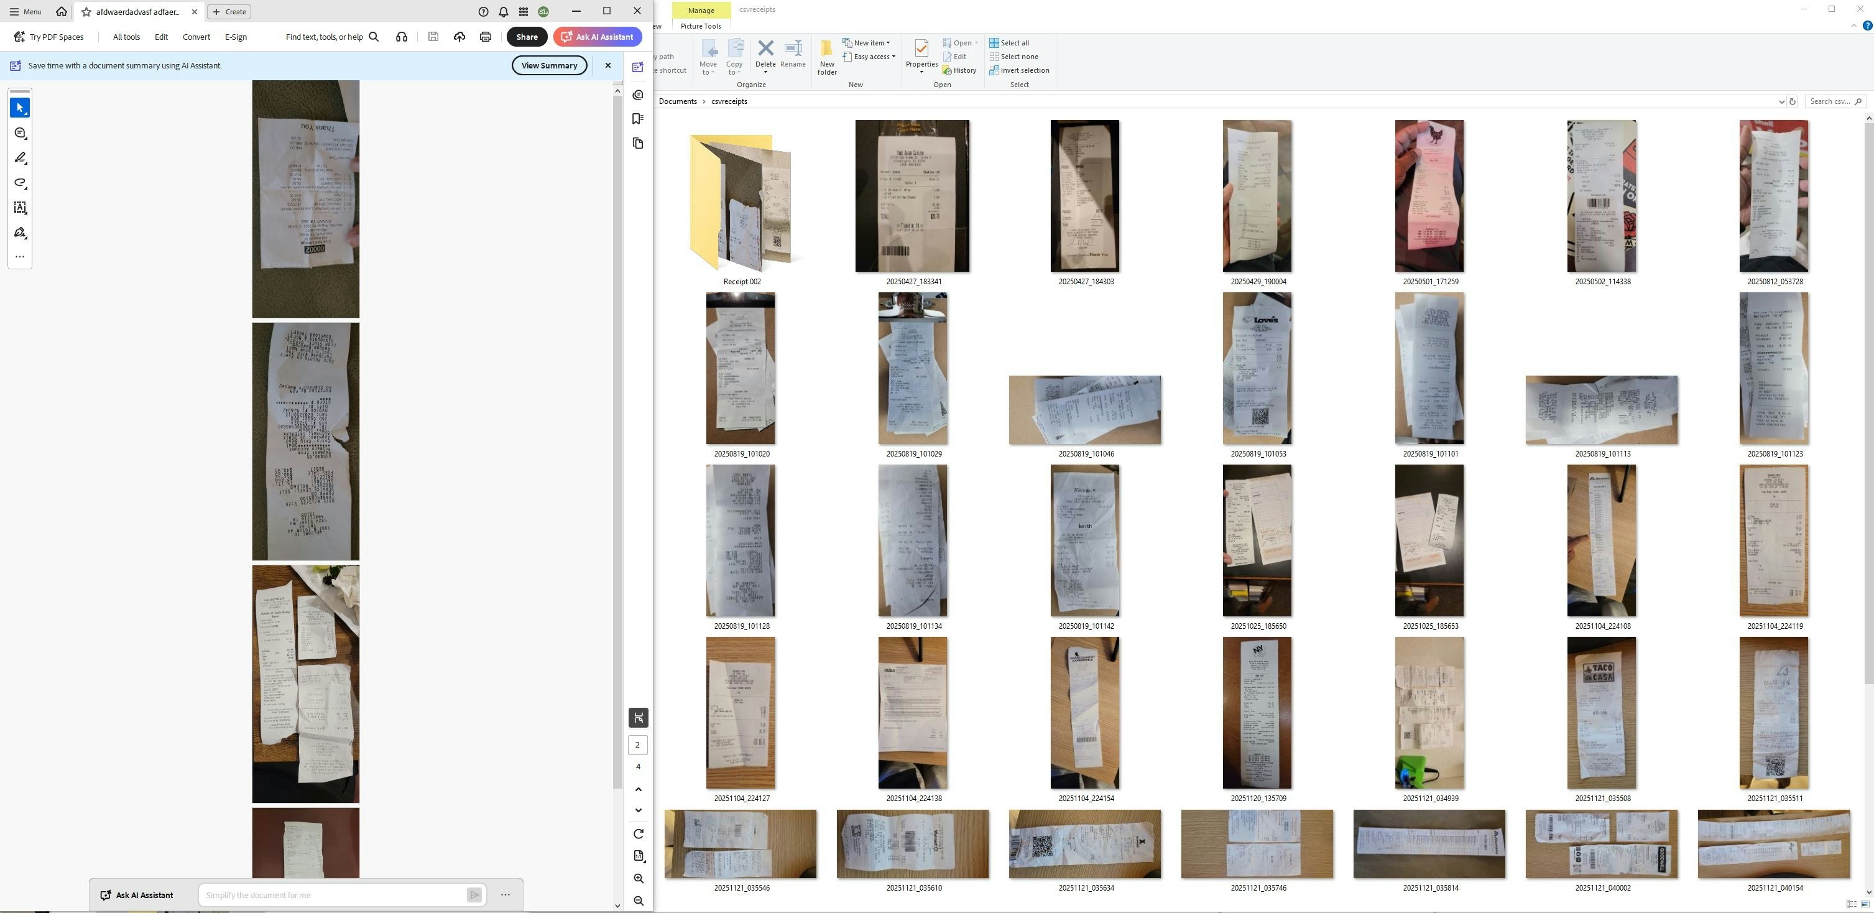Screen dimensions: 1874x913
Task: Select the Highlight pen tool in Acrobat
Action: tap(21, 158)
